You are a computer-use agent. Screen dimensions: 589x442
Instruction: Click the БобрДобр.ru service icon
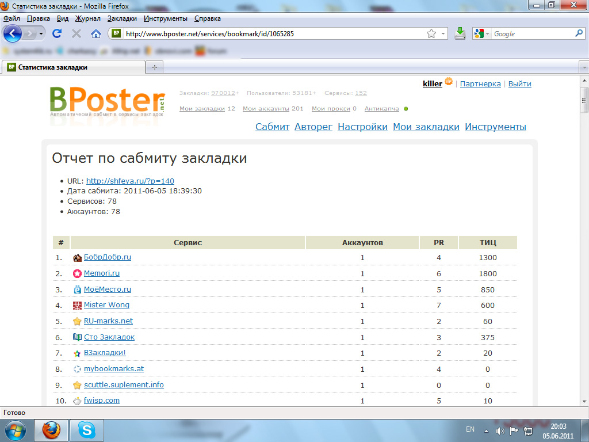(77, 258)
